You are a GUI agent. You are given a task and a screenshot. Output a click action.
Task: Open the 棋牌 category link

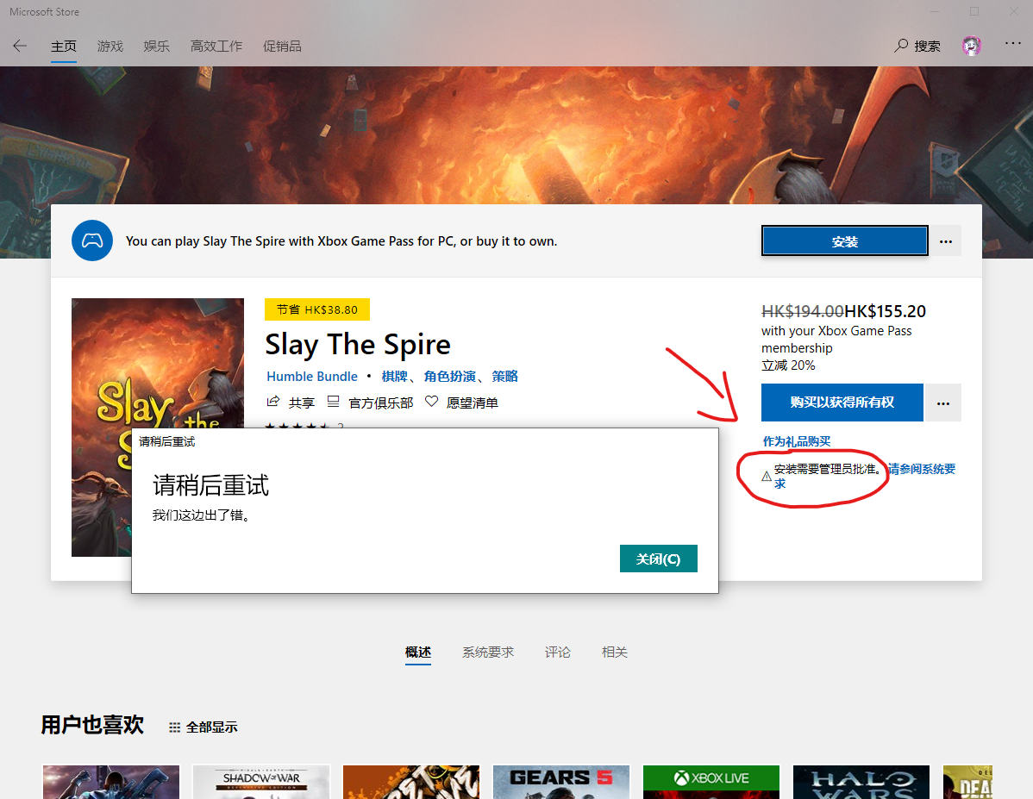coord(394,376)
